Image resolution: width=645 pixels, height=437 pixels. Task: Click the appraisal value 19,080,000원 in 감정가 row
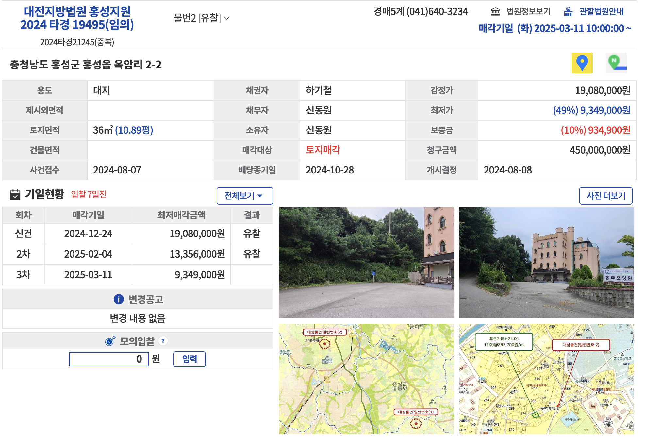click(603, 90)
